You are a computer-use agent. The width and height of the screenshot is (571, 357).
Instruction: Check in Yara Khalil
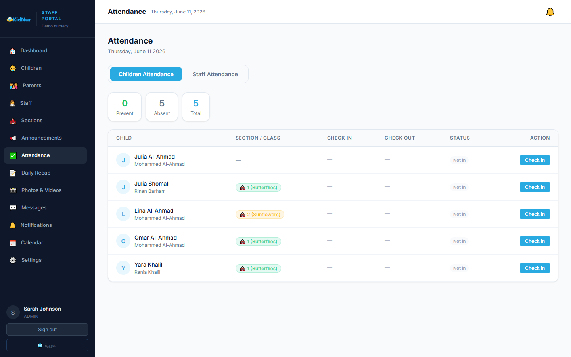(x=535, y=268)
